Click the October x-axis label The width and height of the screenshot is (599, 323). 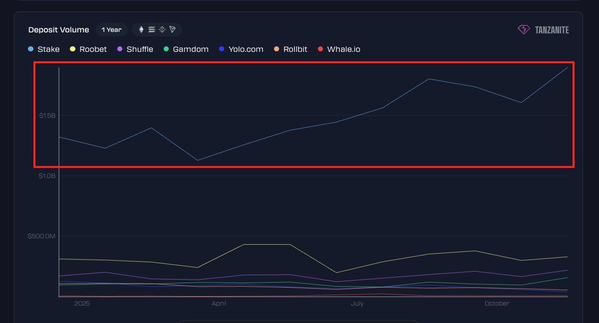coord(497,304)
